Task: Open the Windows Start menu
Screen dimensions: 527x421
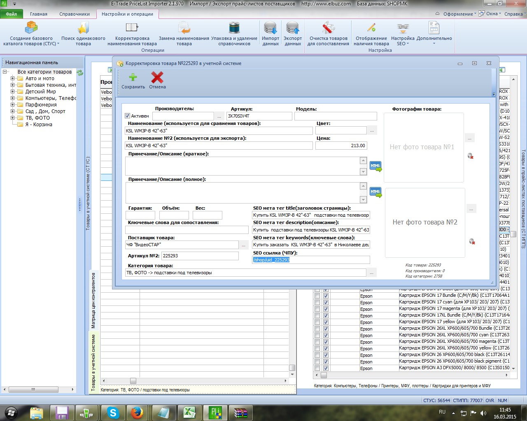Action: point(12,412)
